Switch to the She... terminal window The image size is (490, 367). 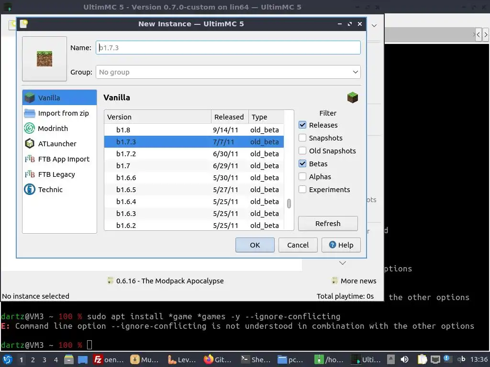pyautogui.click(x=256, y=359)
